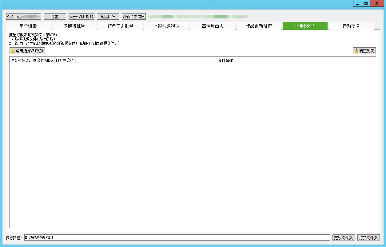
Task: Open the 音频提取 tab
Action: click(x=351, y=26)
